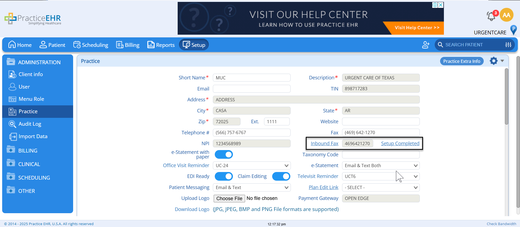This screenshot has height=227, width=520.
Task: Click the Email input field
Action: pyautogui.click(x=252, y=89)
